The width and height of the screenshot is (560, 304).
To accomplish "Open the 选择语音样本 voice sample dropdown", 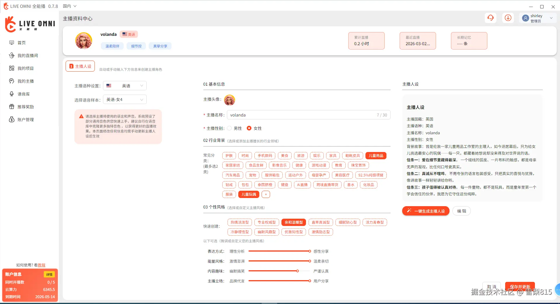I will [x=125, y=100].
